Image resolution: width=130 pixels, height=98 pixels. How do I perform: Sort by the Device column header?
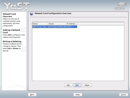click(x=57, y=24)
